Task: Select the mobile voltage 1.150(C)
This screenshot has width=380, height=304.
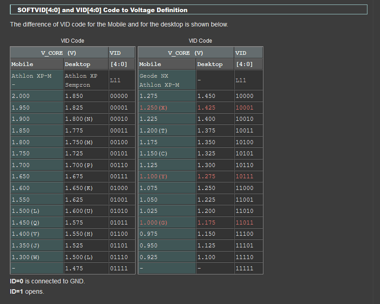Action: point(153,154)
